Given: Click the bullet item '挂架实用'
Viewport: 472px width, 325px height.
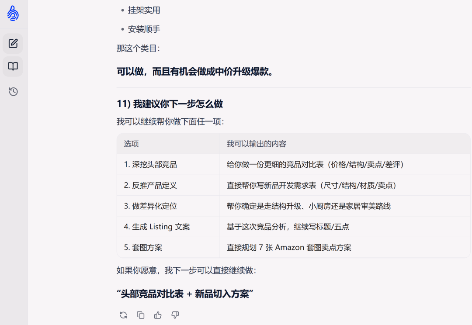Looking at the screenshot, I should click(144, 10).
